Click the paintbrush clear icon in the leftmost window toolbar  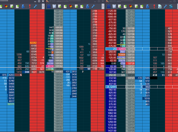pyautogui.click(x=6, y=6)
